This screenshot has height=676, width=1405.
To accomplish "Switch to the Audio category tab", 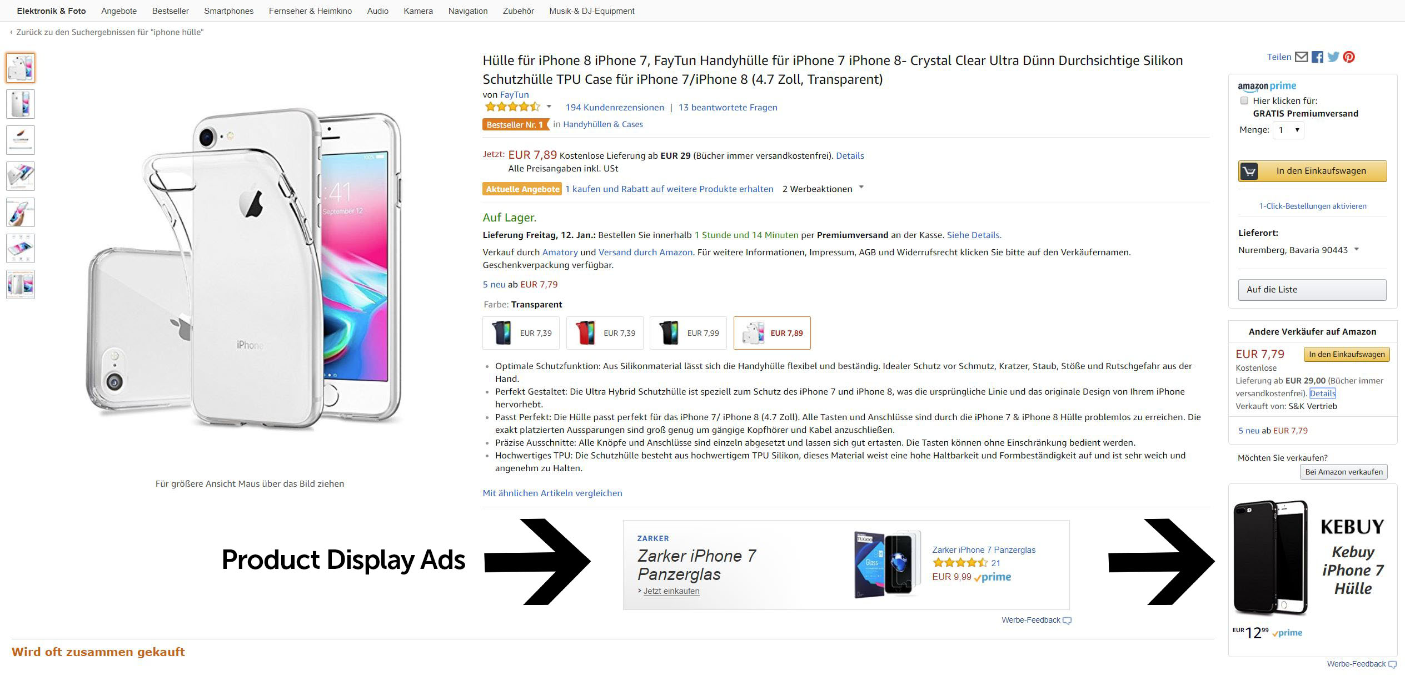I will tap(377, 11).
